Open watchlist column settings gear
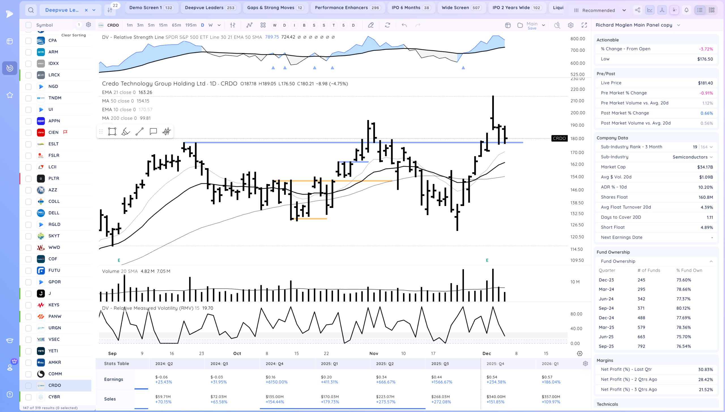725x412 pixels. point(88,25)
